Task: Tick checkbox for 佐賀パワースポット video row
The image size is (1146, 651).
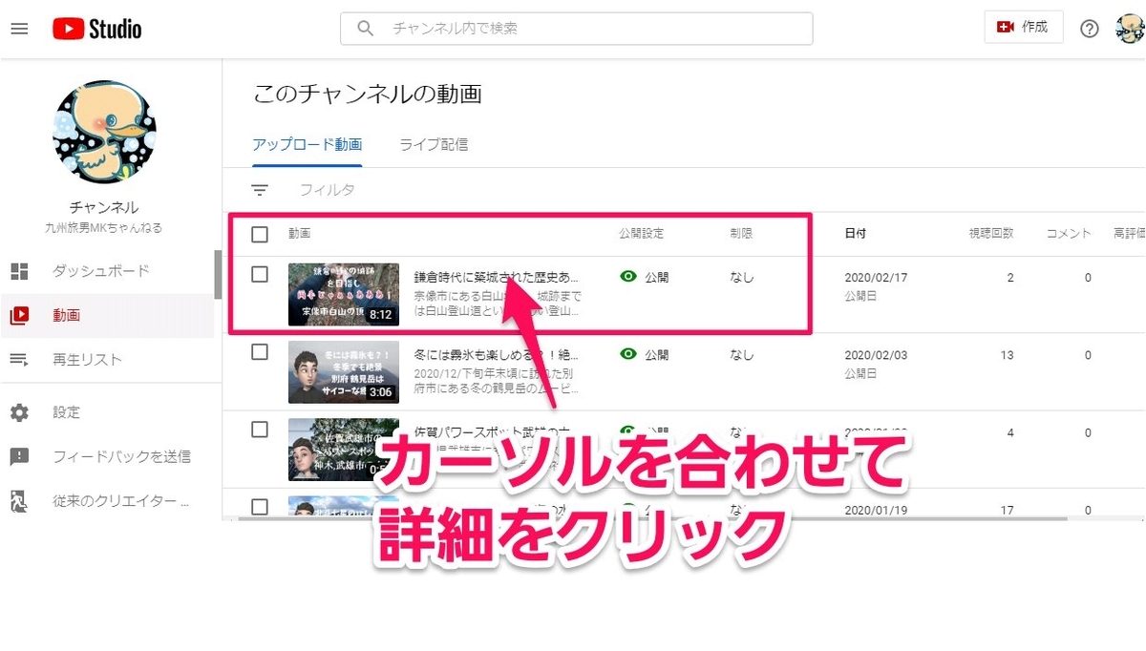Action: pyautogui.click(x=260, y=429)
